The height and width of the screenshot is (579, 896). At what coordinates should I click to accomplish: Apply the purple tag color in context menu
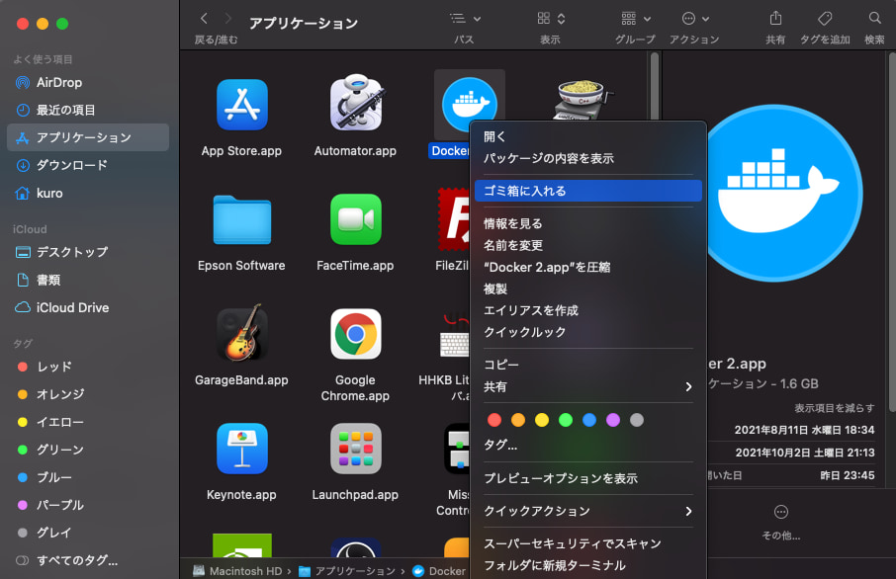point(613,420)
